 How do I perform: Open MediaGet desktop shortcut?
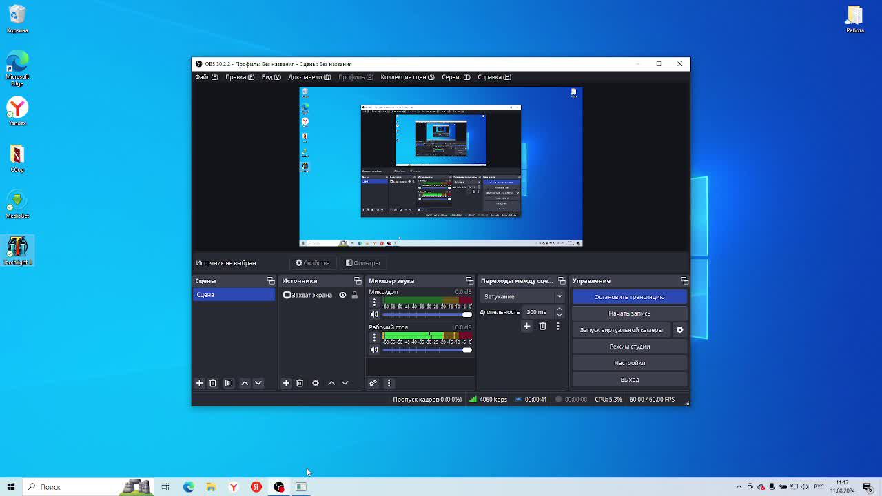click(17, 205)
